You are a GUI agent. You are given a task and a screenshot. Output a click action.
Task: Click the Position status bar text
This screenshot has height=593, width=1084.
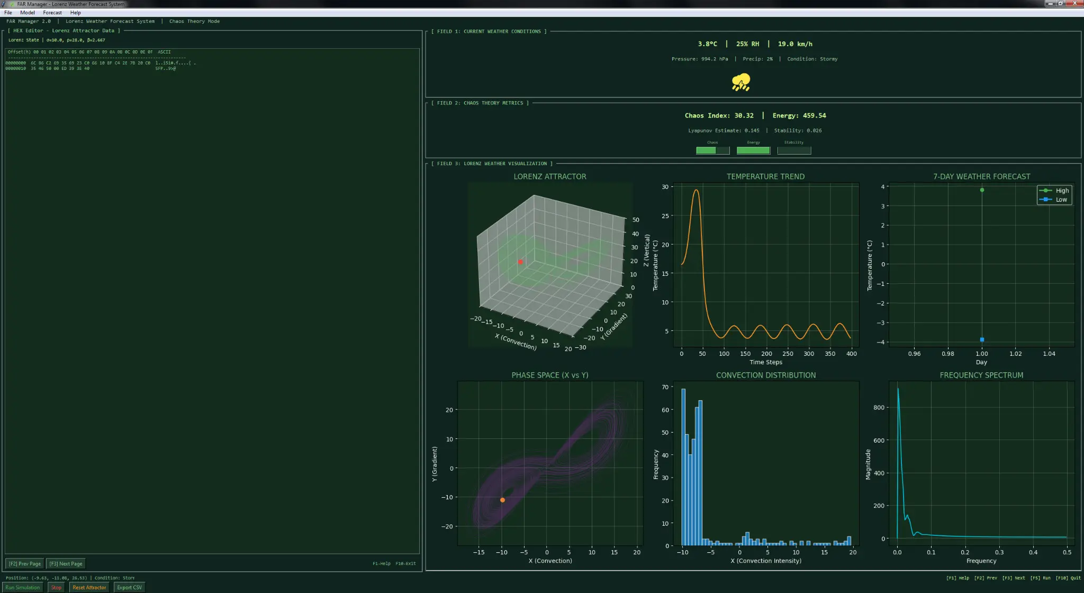[x=70, y=578]
